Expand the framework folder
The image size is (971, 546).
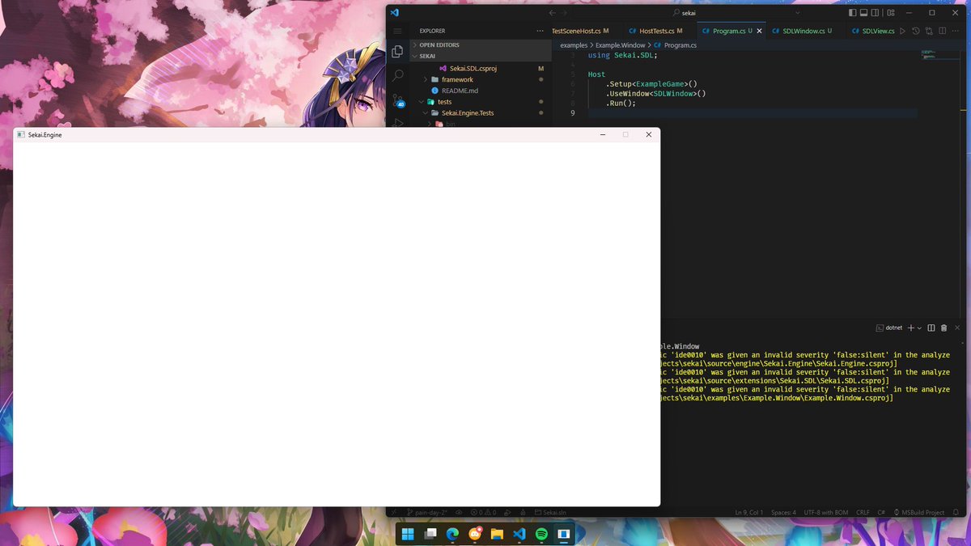pyautogui.click(x=481, y=79)
